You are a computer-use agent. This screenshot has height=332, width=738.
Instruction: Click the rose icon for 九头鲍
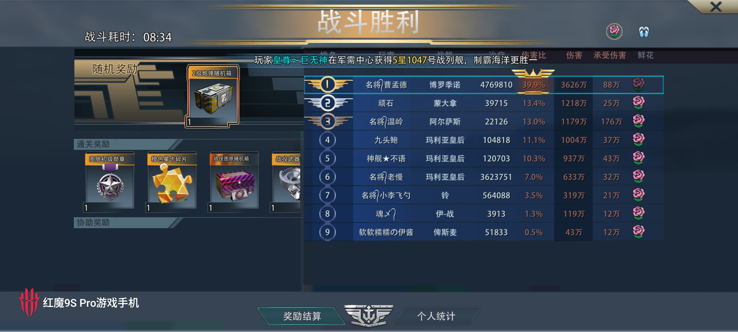point(638,140)
